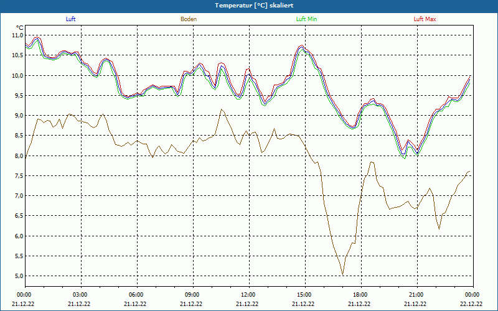This screenshot has width=498, height=311.
Task: Click the Boden legend label
Action: (x=189, y=19)
